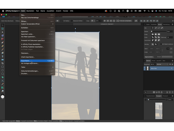This screenshot has width=174, height=131.
Task: Select the Color Picker eyedropper tool
Action: point(2,84)
